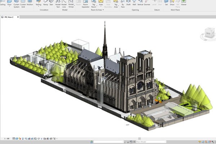Screen dimensions: 216x144
Task: Toggle Sun Path in view control bar
Action: (x=20, y=139)
